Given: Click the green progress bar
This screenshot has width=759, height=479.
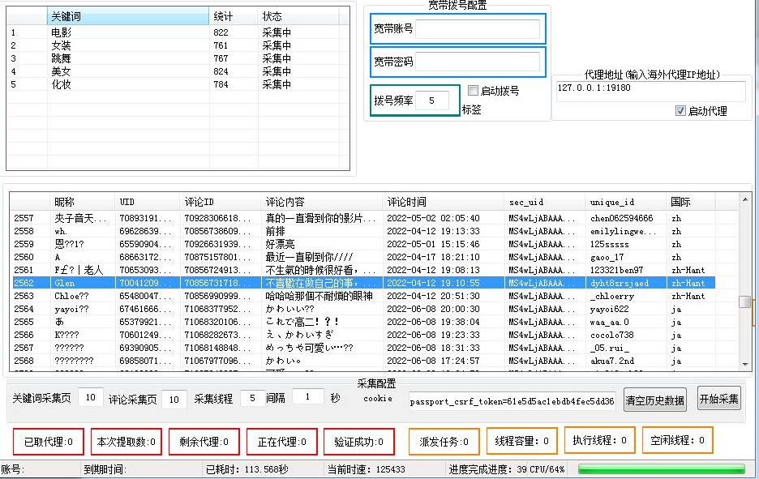Looking at the screenshot, I should coord(661,468).
